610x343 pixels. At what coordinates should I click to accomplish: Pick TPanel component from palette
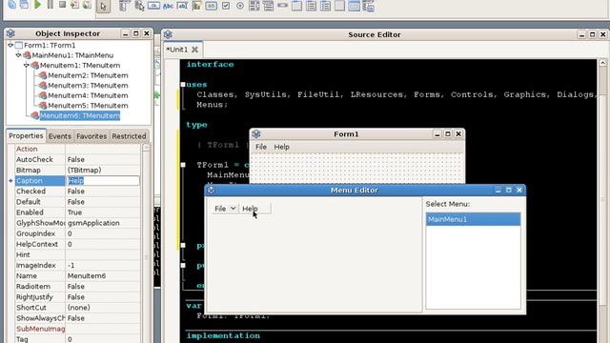339,6
